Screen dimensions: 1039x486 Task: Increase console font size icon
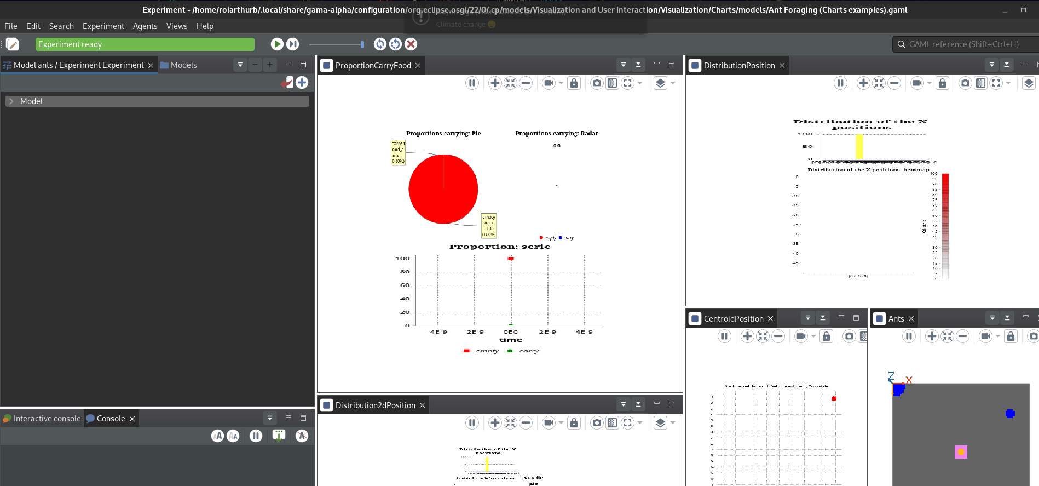coord(218,436)
